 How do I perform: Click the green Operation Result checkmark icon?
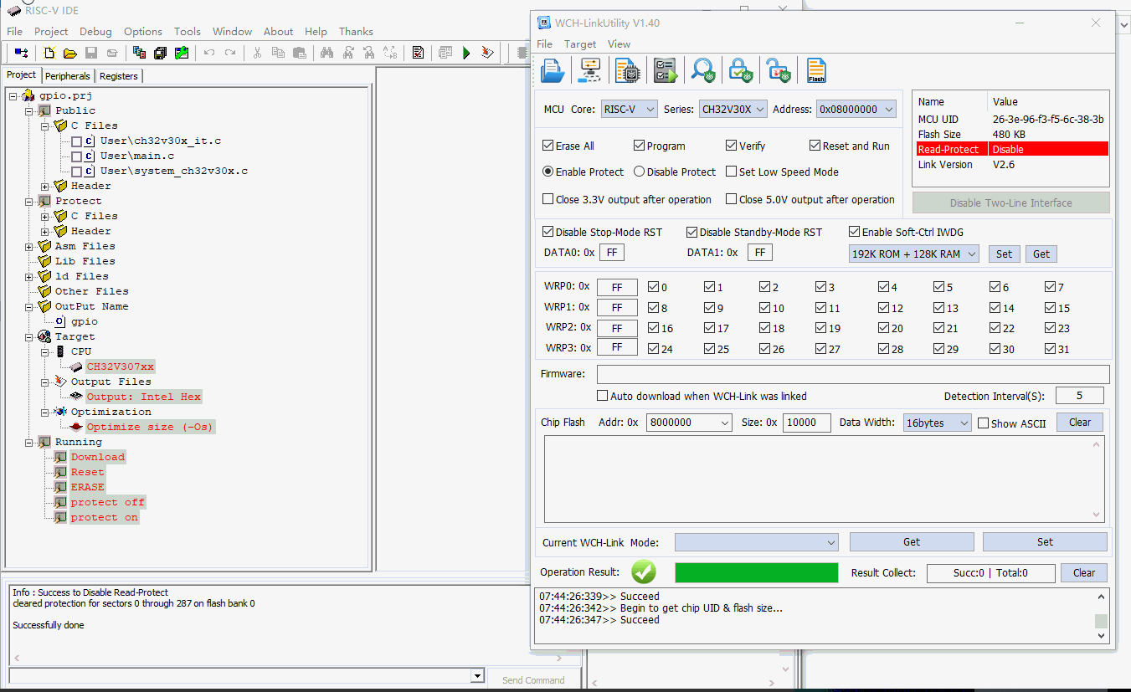pos(644,572)
